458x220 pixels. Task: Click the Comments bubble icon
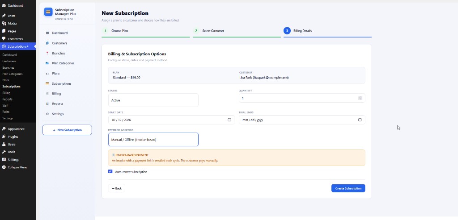(x=4, y=39)
